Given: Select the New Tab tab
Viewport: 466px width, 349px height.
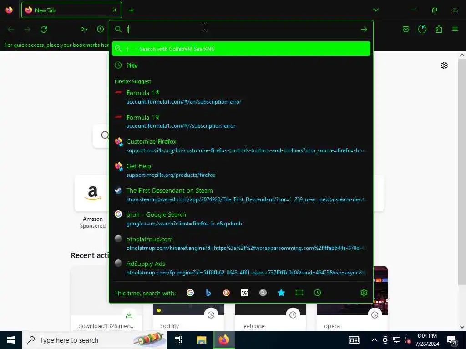Looking at the screenshot, I should coord(71,10).
